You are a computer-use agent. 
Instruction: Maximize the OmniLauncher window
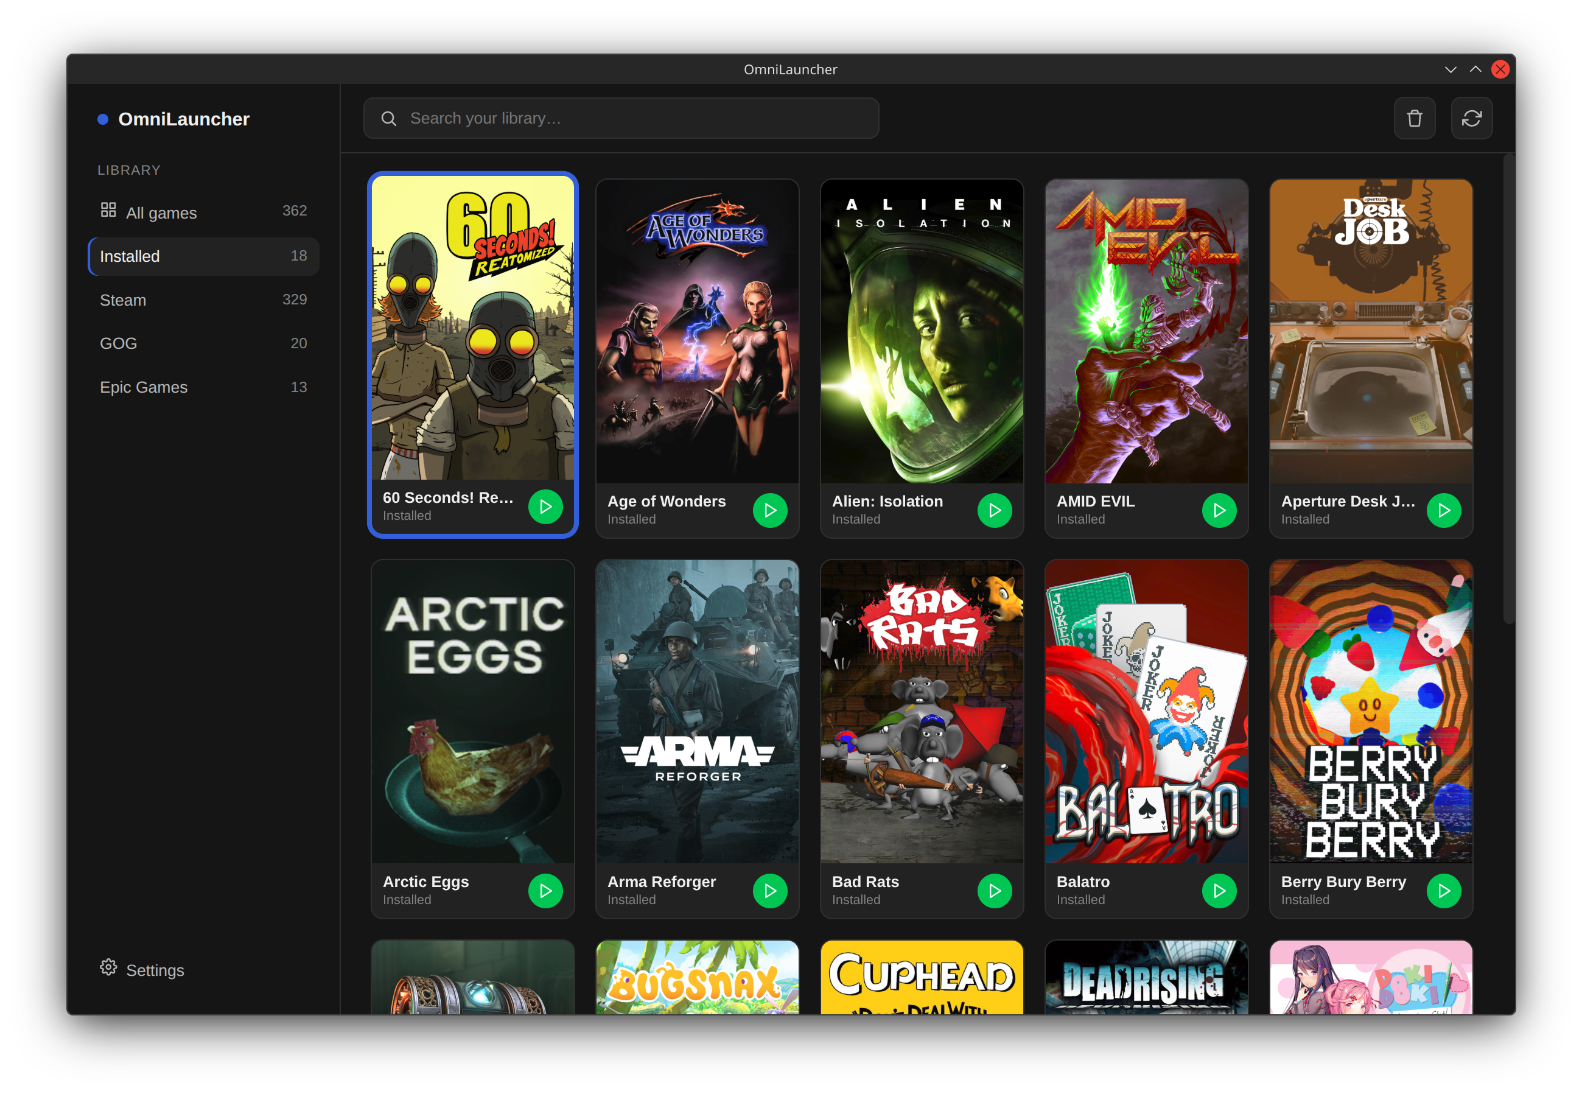(1475, 70)
